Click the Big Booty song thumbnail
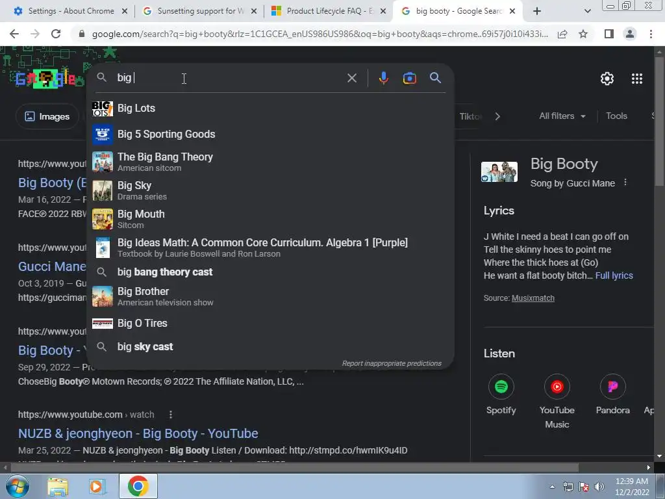This screenshot has width=665, height=499. coord(499,172)
